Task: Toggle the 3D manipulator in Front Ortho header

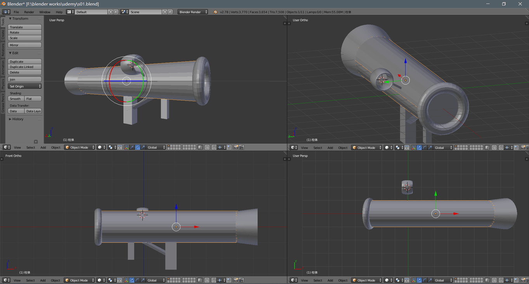Action: [126, 280]
